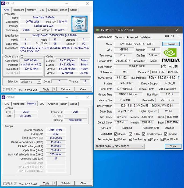The width and height of the screenshot is (184, 188).
Task: Click the top CPU-Z title bar app icon
Action: coord(3,3)
